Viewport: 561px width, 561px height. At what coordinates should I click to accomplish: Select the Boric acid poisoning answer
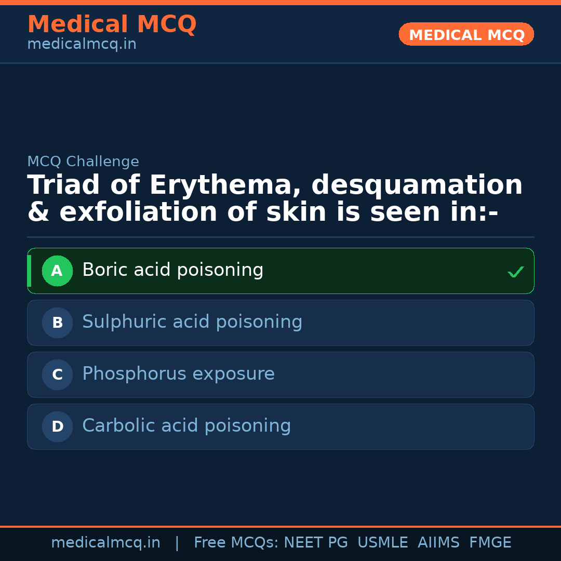tap(173, 270)
